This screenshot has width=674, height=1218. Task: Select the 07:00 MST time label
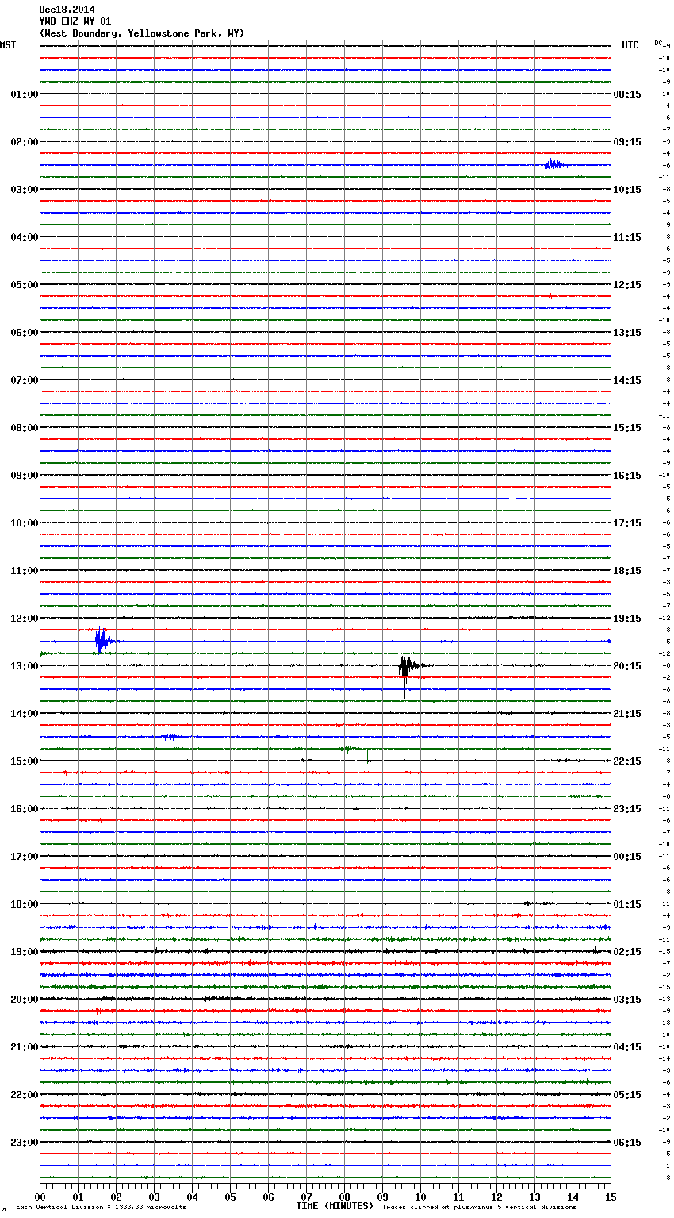pos(24,380)
